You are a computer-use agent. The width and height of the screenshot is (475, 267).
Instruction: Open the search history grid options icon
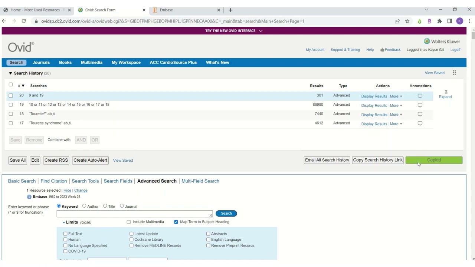454,73
